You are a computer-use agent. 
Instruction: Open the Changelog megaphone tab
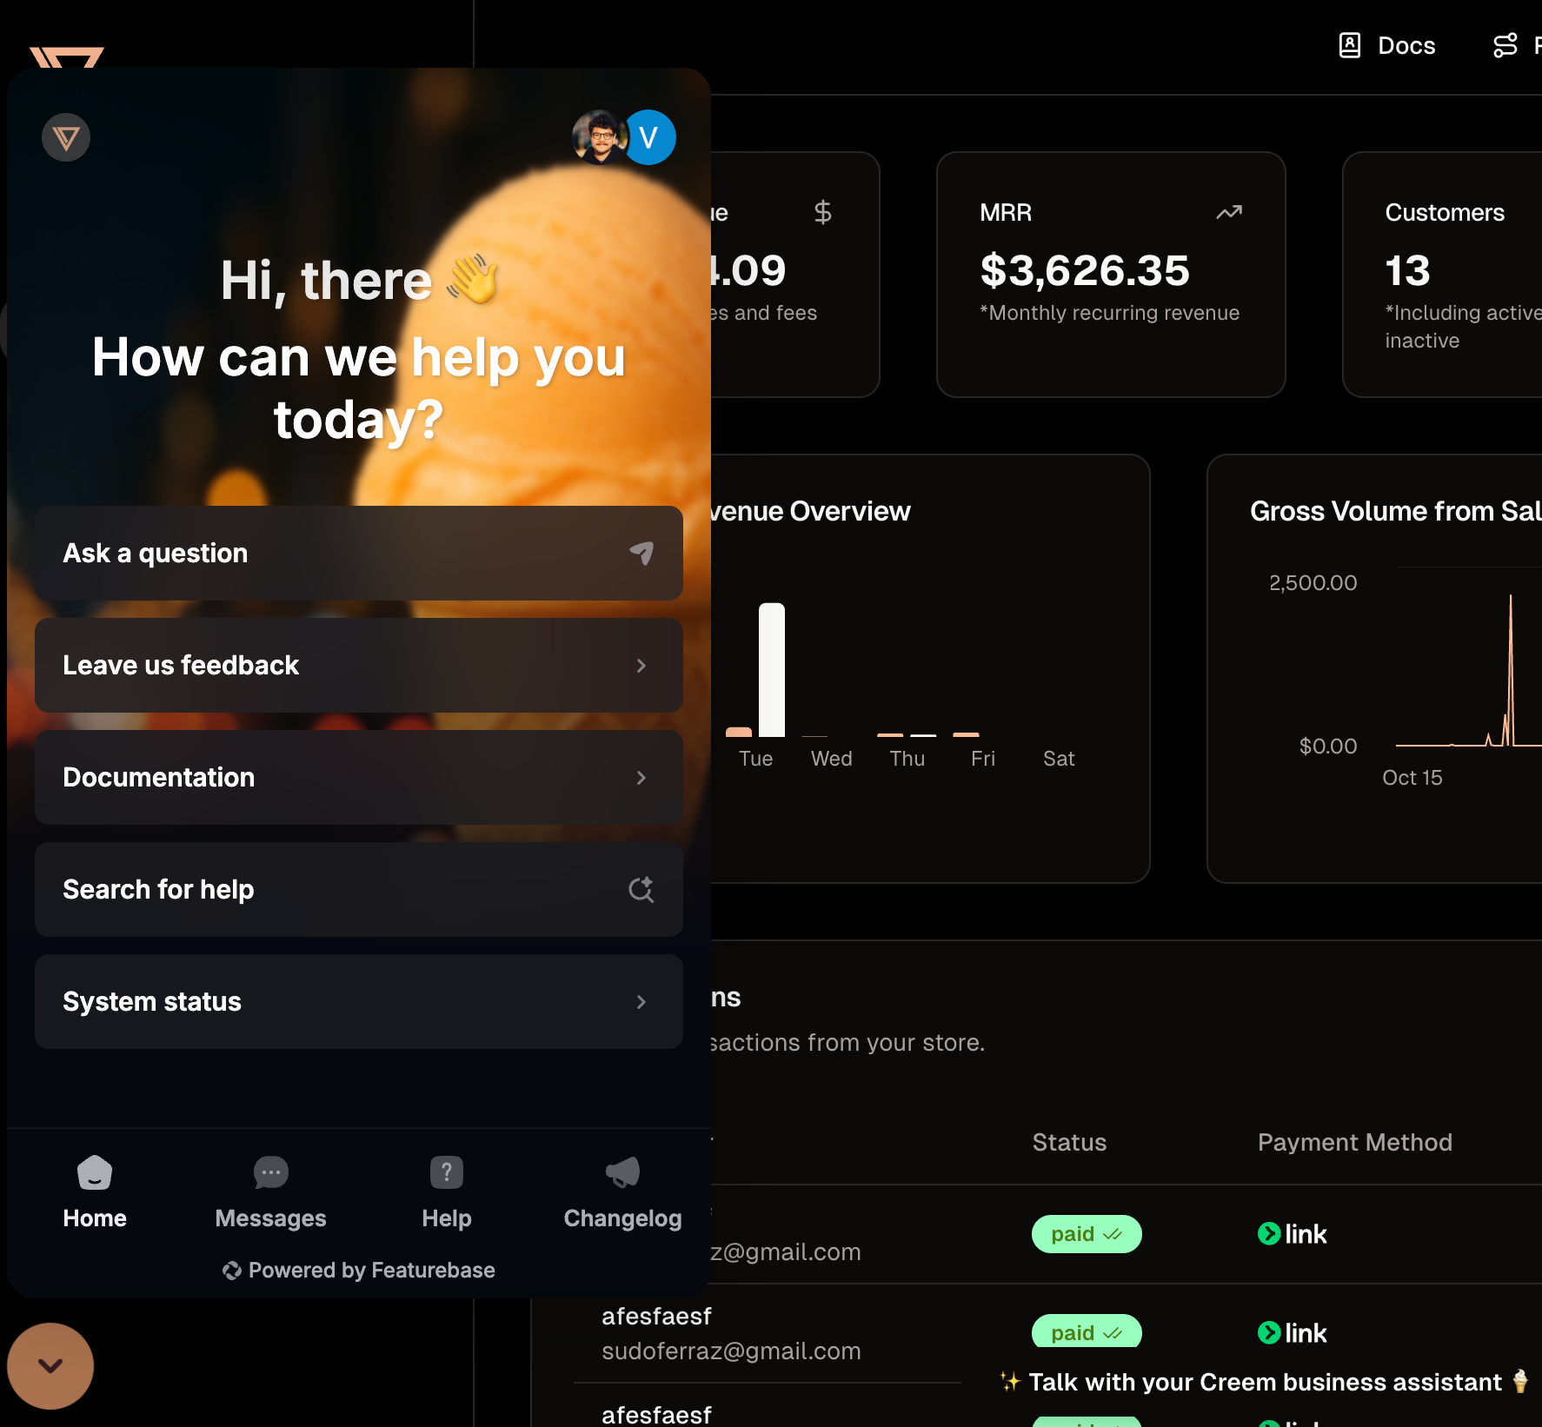[x=622, y=1192]
